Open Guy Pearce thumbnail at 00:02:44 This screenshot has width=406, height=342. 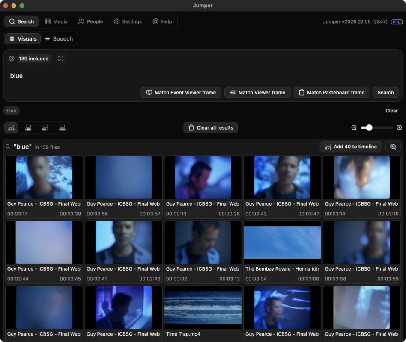[44, 242]
